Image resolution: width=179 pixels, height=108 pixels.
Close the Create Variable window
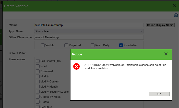pyautogui.click(x=175, y=6)
